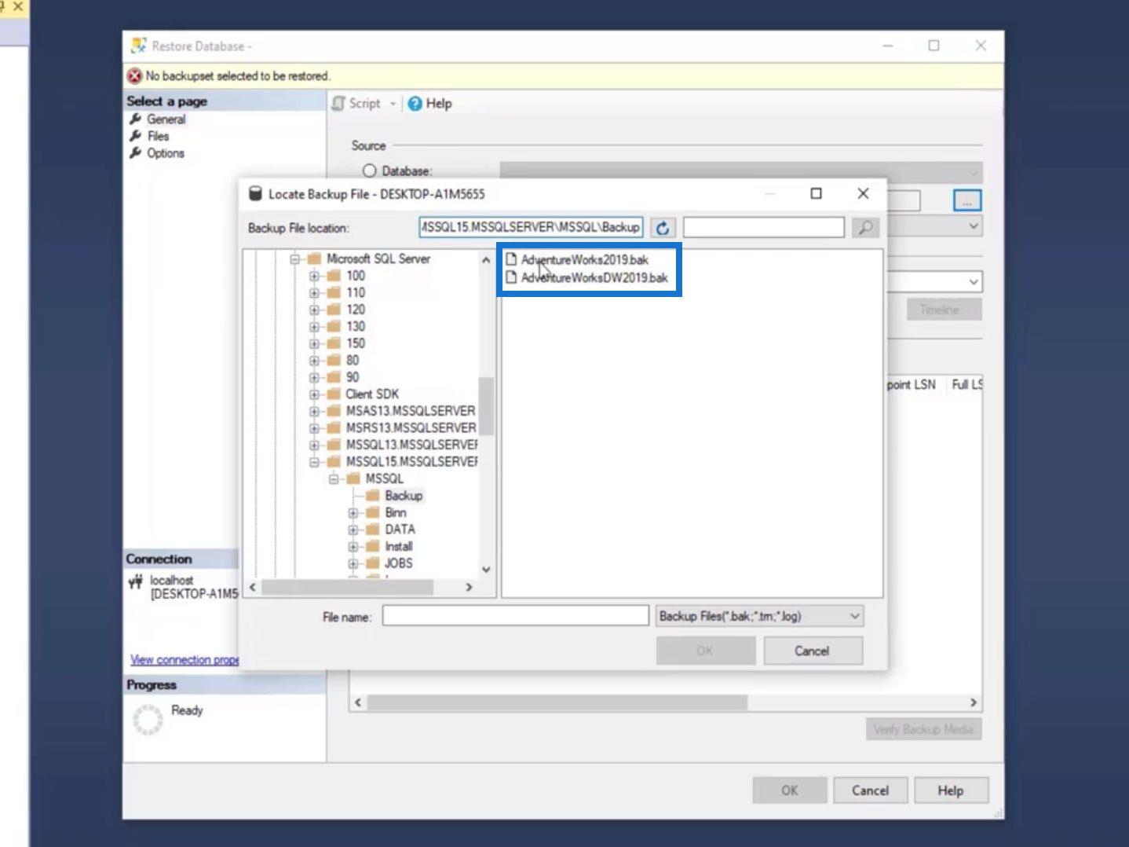Click the search magnifier icon in Locate Backup File
The height and width of the screenshot is (847, 1129).
[x=865, y=228]
